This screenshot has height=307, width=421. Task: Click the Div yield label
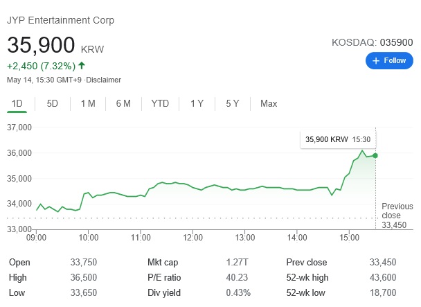click(x=164, y=292)
